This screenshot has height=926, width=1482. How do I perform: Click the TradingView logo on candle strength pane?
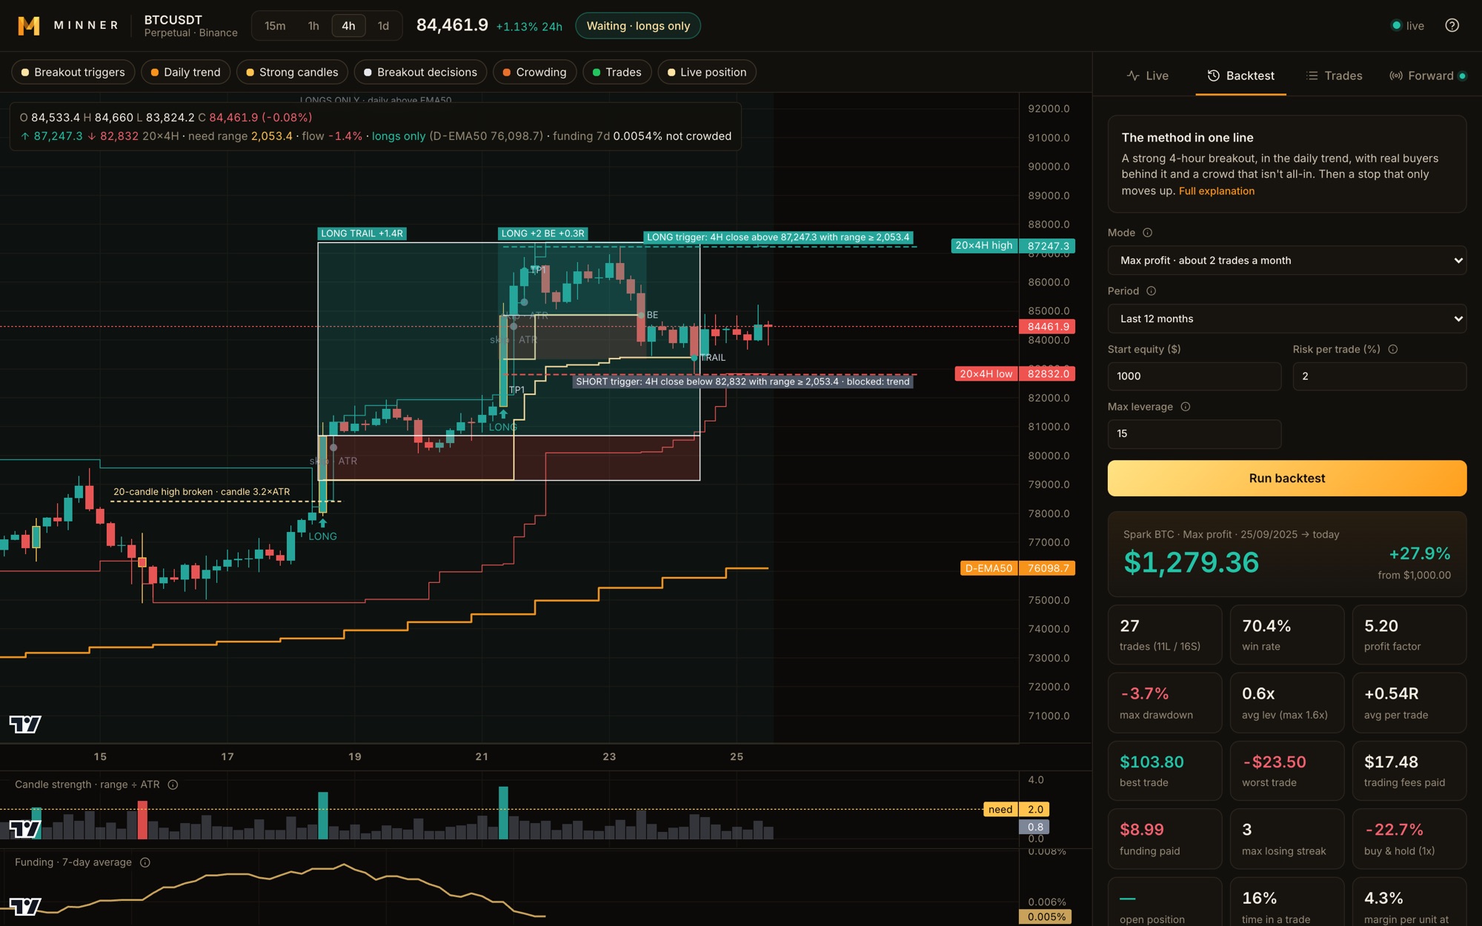25,829
